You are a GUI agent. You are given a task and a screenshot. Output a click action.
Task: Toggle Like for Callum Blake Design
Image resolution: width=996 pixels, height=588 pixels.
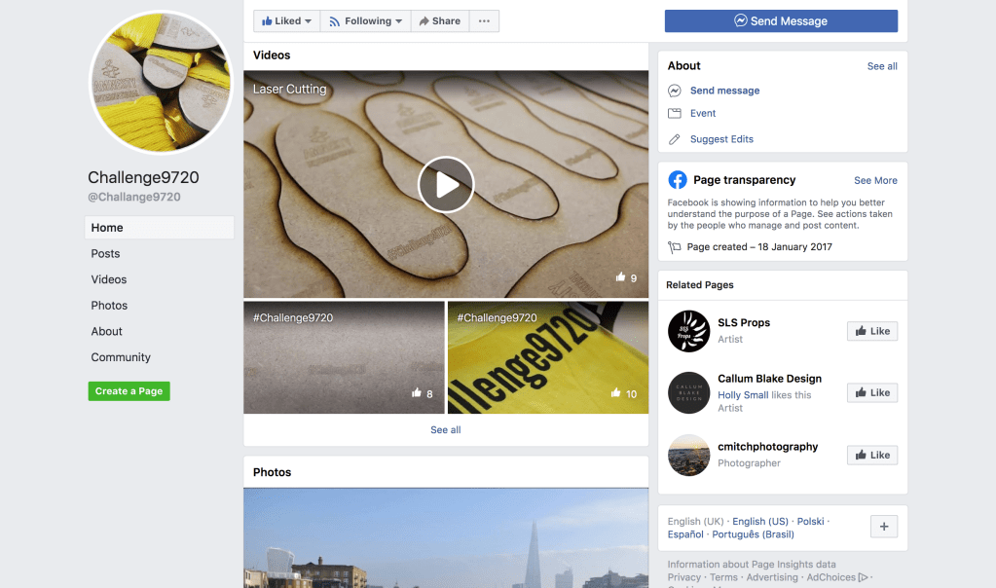872,392
